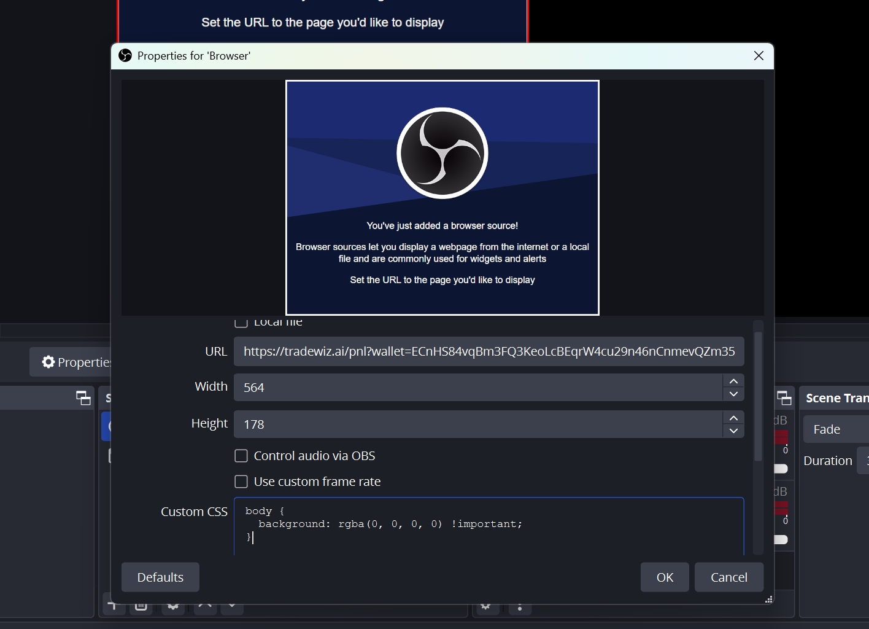Toggle the Local file checkbox
Viewport: 869px width, 629px height.
tap(241, 322)
